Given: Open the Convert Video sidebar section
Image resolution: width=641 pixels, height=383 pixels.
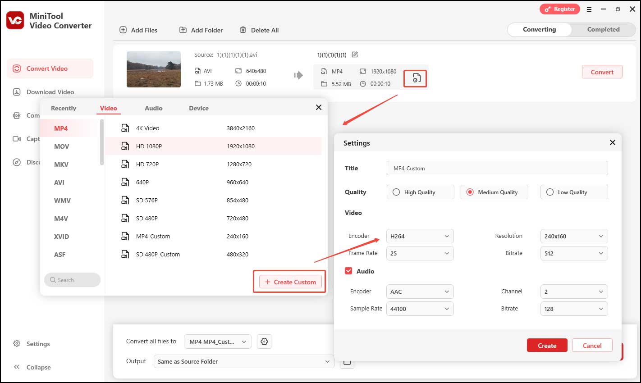Looking at the screenshot, I should click(x=50, y=68).
